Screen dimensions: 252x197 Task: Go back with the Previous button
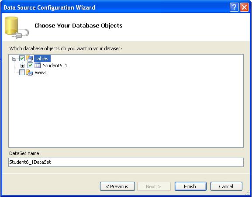pyautogui.click(x=117, y=187)
